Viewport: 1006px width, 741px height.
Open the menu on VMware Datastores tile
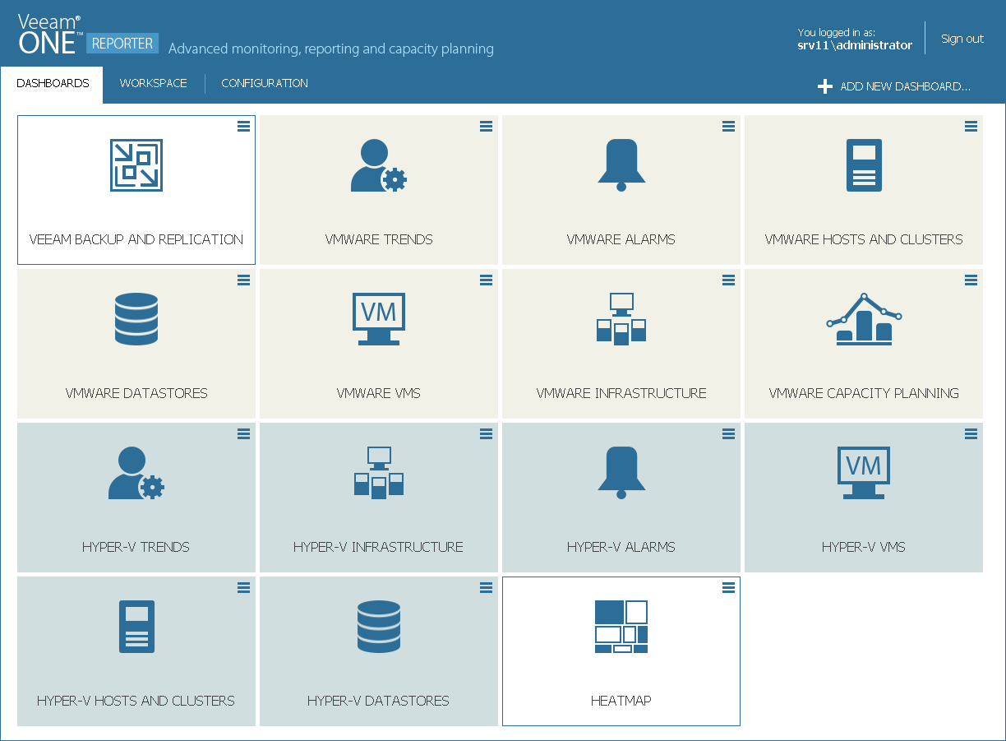pyautogui.click(x=244, y=280)
